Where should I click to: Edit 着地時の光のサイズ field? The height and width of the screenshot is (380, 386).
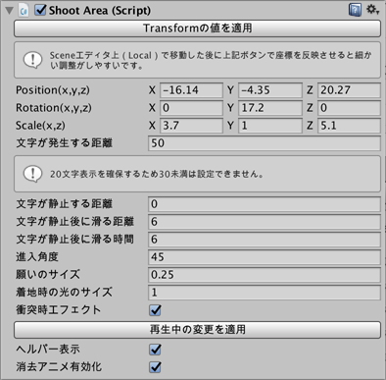[265, 293]
